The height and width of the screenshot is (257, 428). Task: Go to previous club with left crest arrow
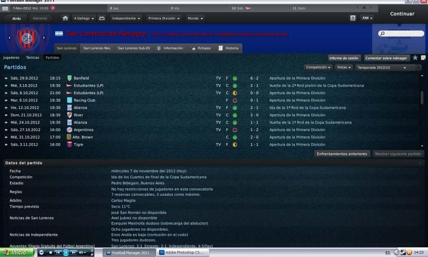tap(9, 38)
